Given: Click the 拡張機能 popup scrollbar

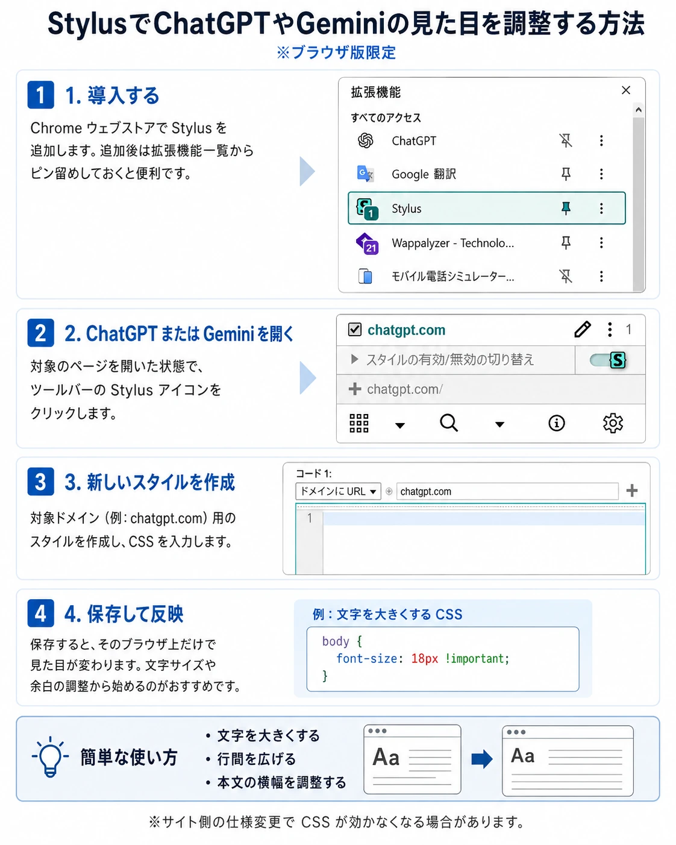Looking at the screenshot, I should pyautogui.click(x=639, y=204).
